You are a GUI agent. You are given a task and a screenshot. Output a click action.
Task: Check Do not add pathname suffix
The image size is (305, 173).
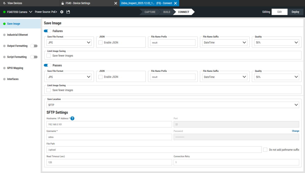pos(265,150)
